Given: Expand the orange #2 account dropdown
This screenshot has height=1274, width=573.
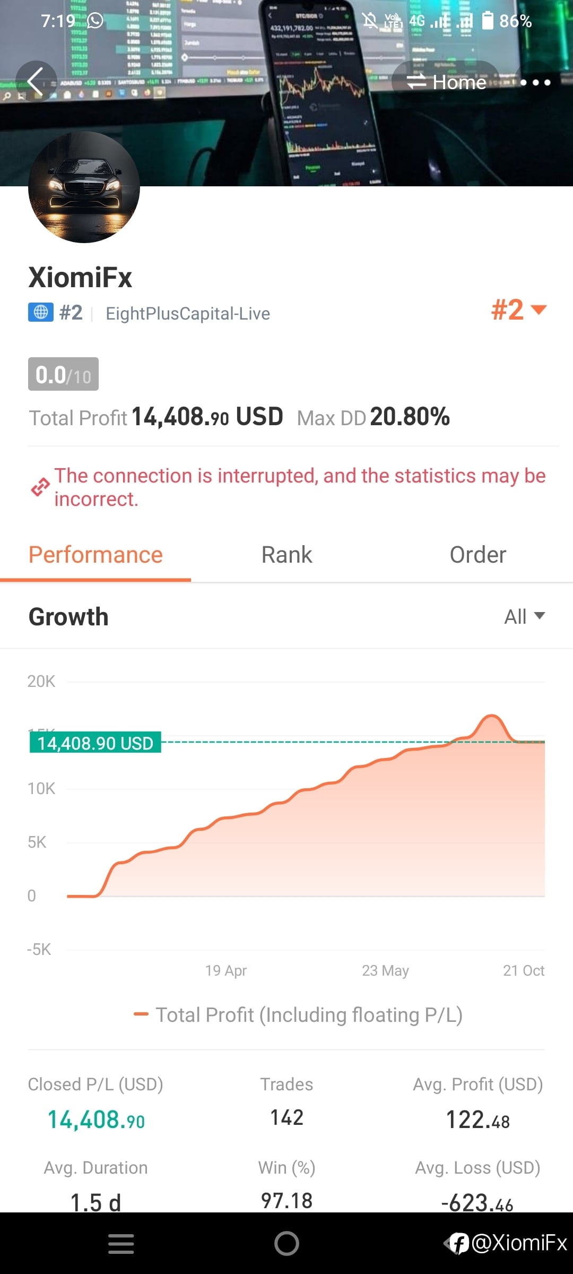Looking at the screenshot, I should (x=518, y=309).
